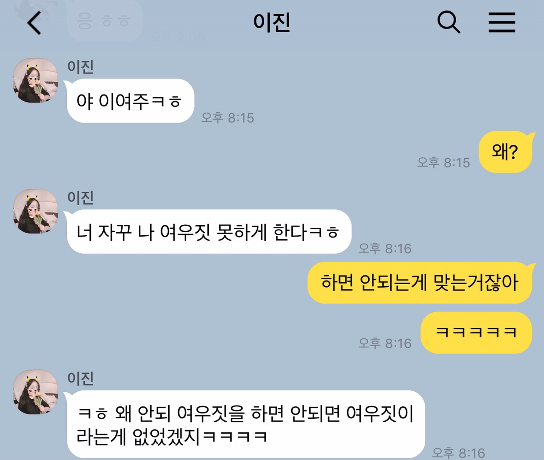Tap the 야 이여주ㅋㅎ message bubble

point(130,101)
